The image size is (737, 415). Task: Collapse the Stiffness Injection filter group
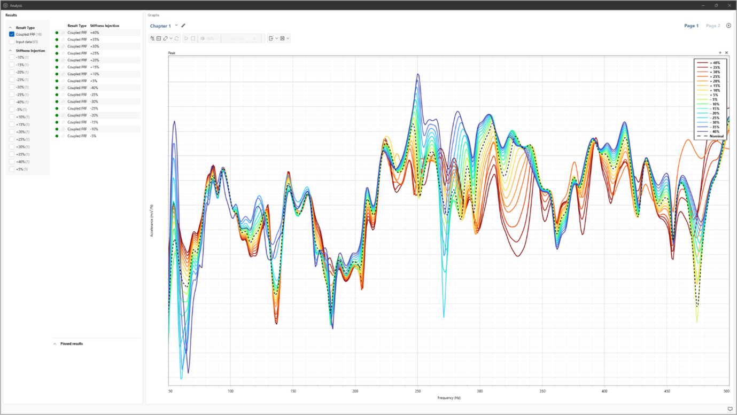(10, 51)
